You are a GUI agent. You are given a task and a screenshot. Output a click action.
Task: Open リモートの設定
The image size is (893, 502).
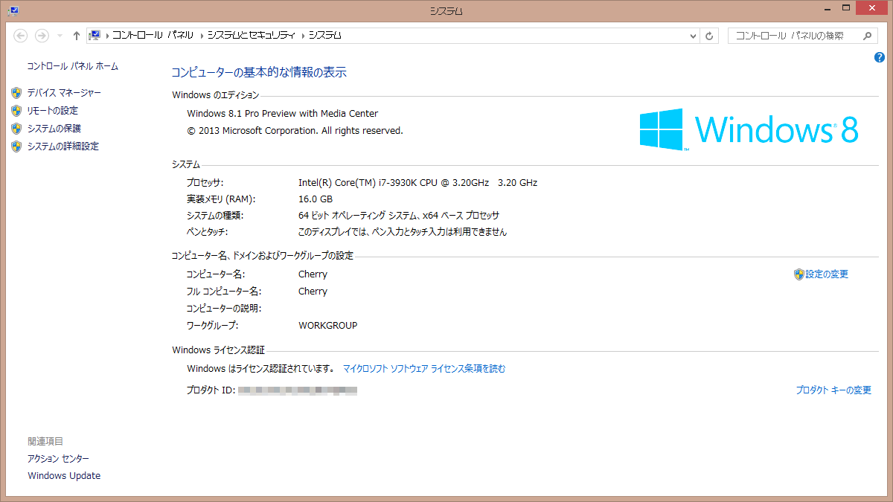(x=53, y=111)
